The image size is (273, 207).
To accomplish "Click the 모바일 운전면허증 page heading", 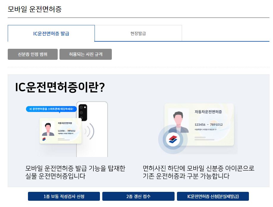I will pos(35,9).
